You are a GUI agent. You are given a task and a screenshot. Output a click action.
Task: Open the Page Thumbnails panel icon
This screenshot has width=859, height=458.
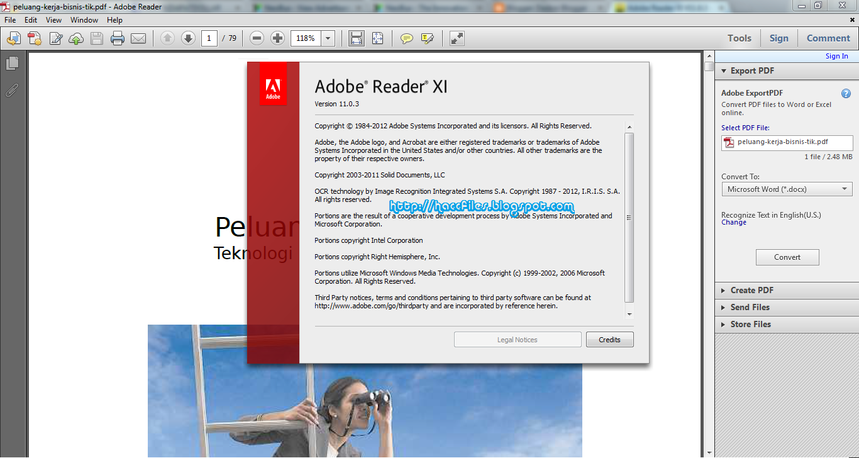[x=12, y=64]
